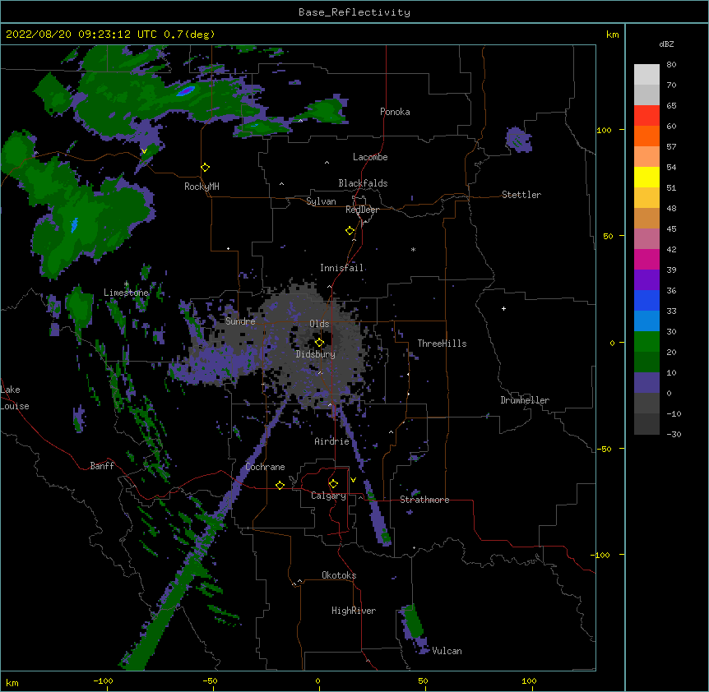Click the Lake Louise label at left edge

[x=15, y=398]
